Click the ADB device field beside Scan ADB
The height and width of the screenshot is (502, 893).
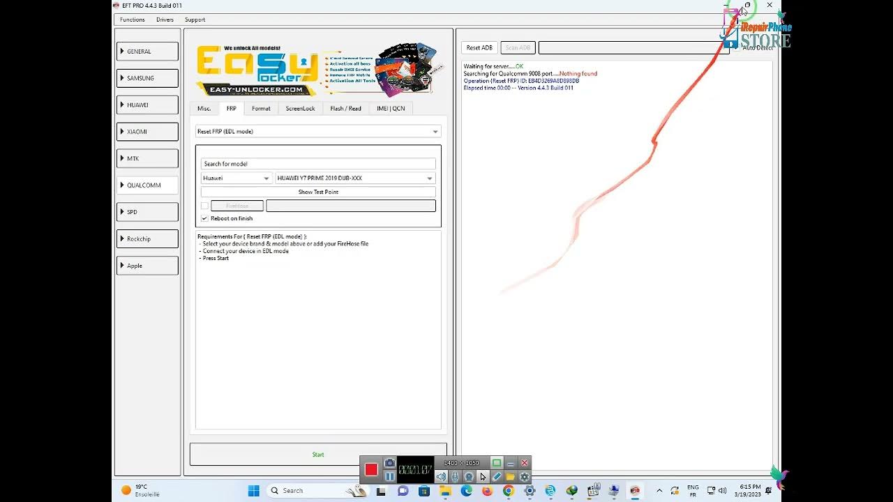click(633, 47)
